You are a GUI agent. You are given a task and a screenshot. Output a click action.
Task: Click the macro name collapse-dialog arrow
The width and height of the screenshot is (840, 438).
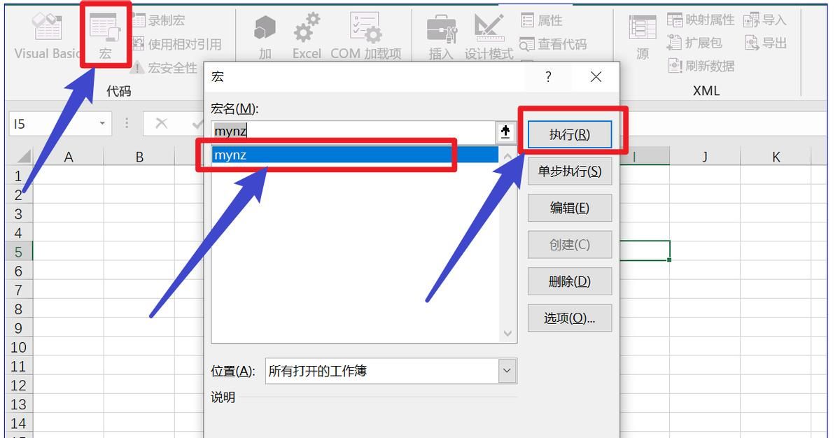point(505,132)
